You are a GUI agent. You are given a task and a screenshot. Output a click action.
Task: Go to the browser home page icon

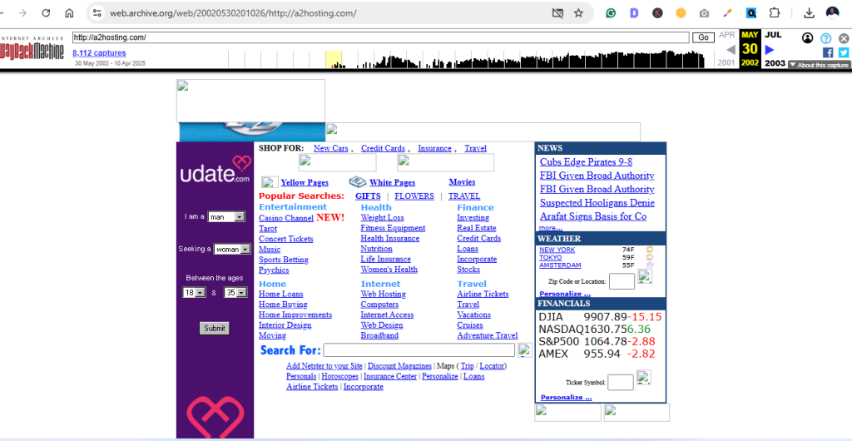(x=69, y=13)
